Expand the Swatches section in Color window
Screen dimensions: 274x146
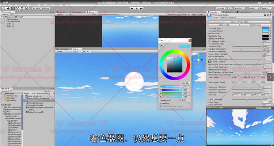click(161, 104)
